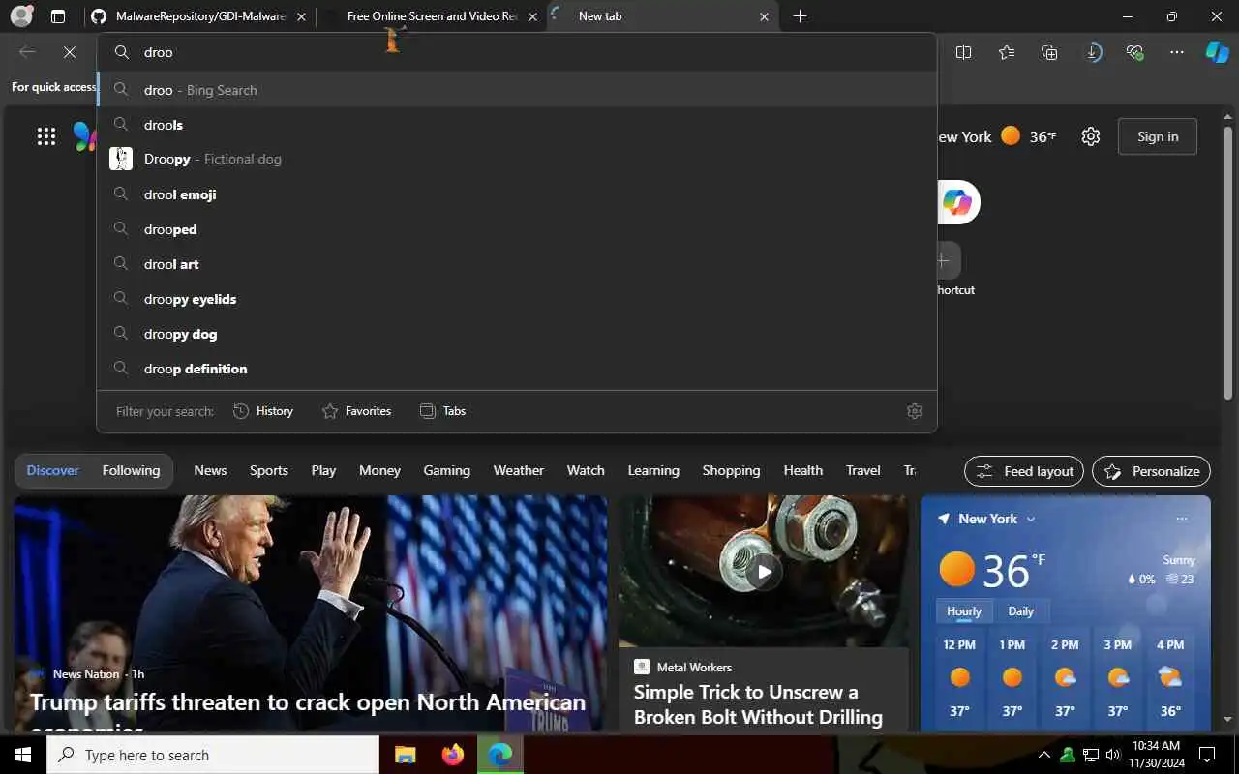Open the News feed category
1239x774 pixels.
coord(210,470)
